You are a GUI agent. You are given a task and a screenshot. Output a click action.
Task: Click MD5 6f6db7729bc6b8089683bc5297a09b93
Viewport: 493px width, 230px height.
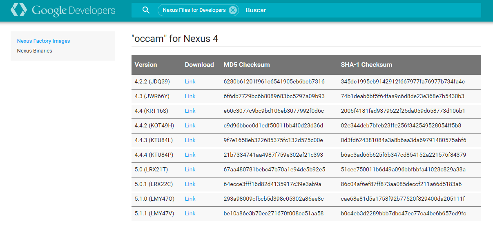(x=274, y=96)
